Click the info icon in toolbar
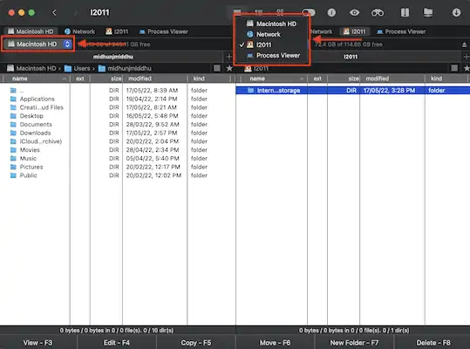 (x=331, y=12)
